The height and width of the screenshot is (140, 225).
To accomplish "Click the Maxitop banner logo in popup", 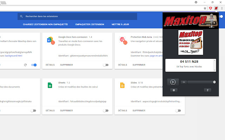I will tap(191, 21).
